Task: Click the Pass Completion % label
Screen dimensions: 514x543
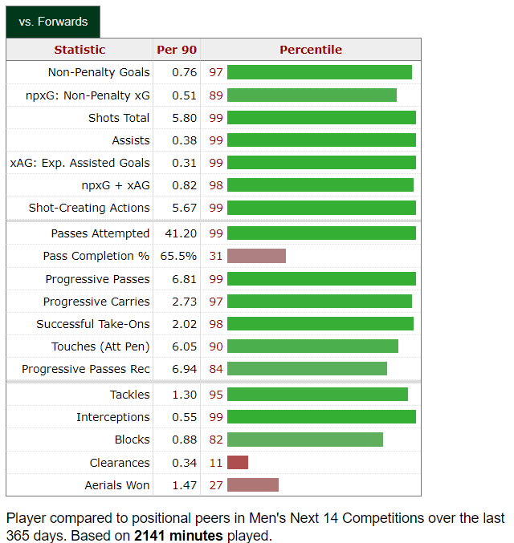Action: pos(96,256)
